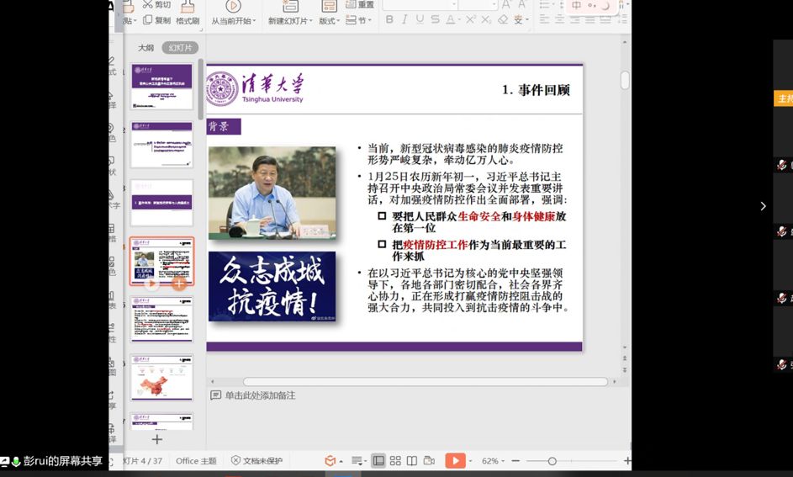Open slide sorter view in status bar
The image size is (793, 477).
[395, 461]
